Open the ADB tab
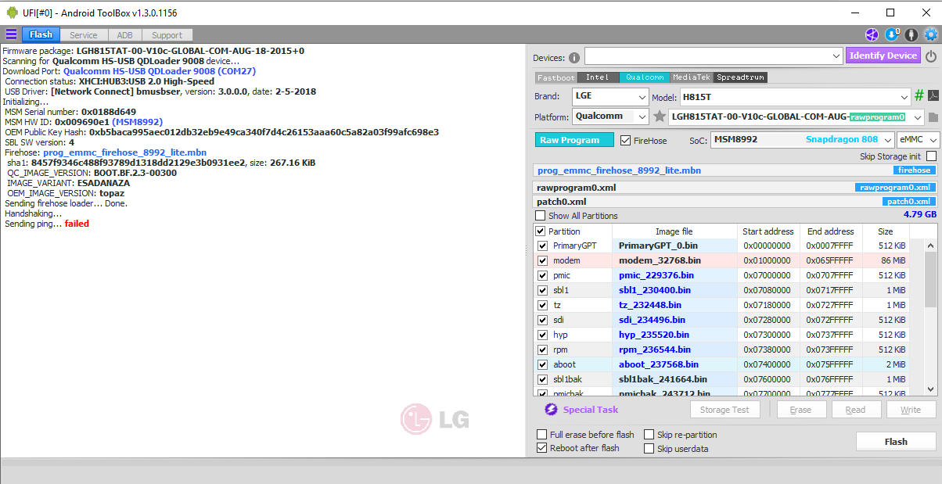Screen dimensions: 942x484 [x=125, y=35]
